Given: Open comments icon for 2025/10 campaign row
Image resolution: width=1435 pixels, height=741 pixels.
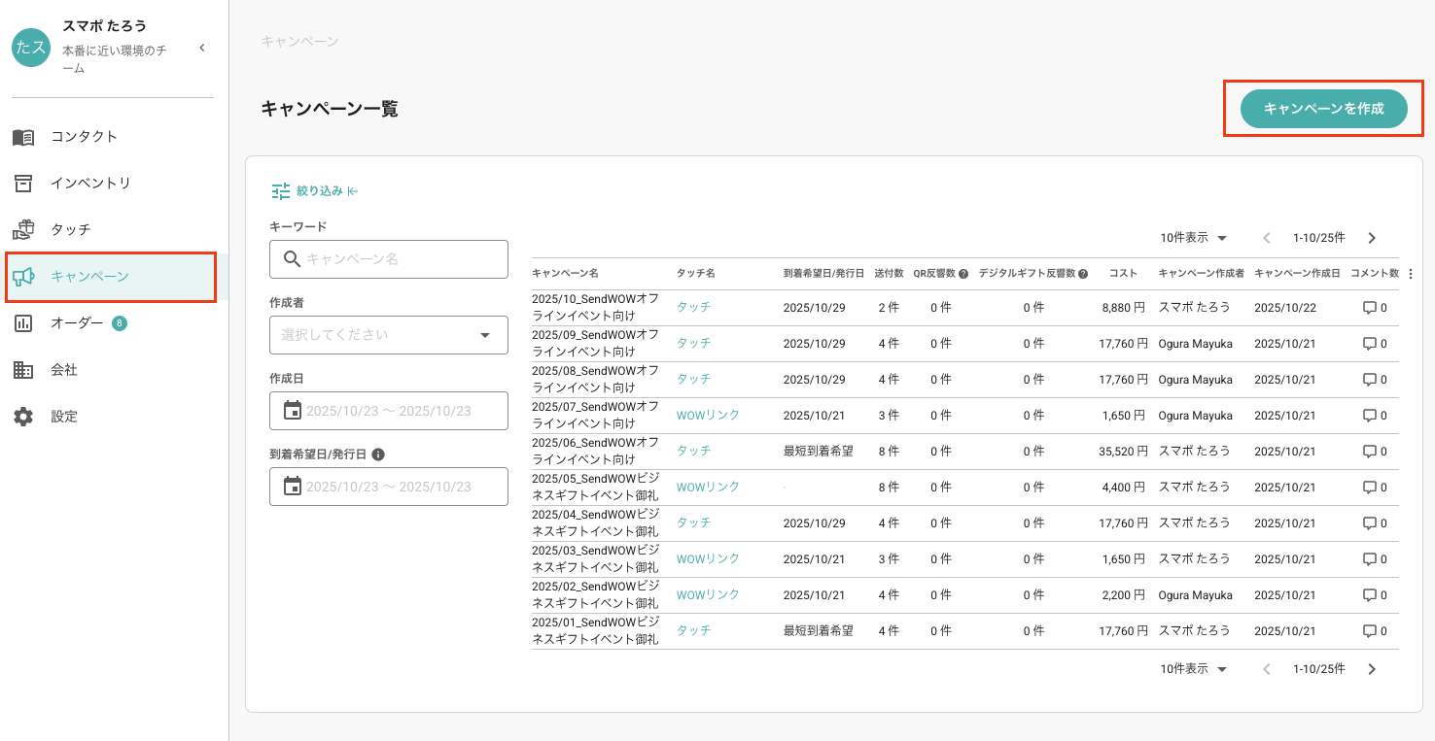Looking at the screenshot, I should (x=1369, y=308).
